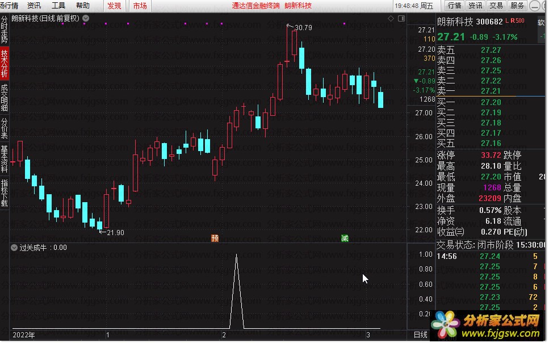Viewport: 549px width, 343px height.
Task: Select the 分价表 sidebar tab
Action: [x=4, y=128]
